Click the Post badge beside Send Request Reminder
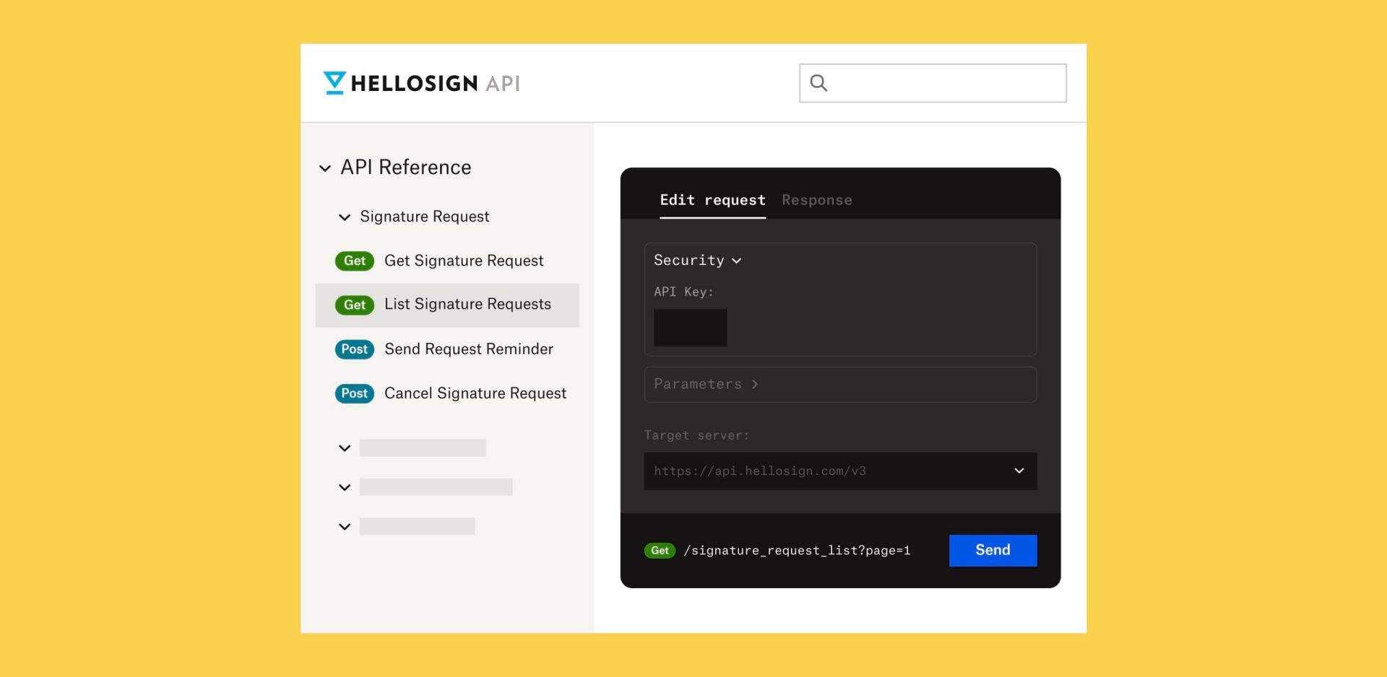This screenshot has width=1387, height=677. [355, 349]
